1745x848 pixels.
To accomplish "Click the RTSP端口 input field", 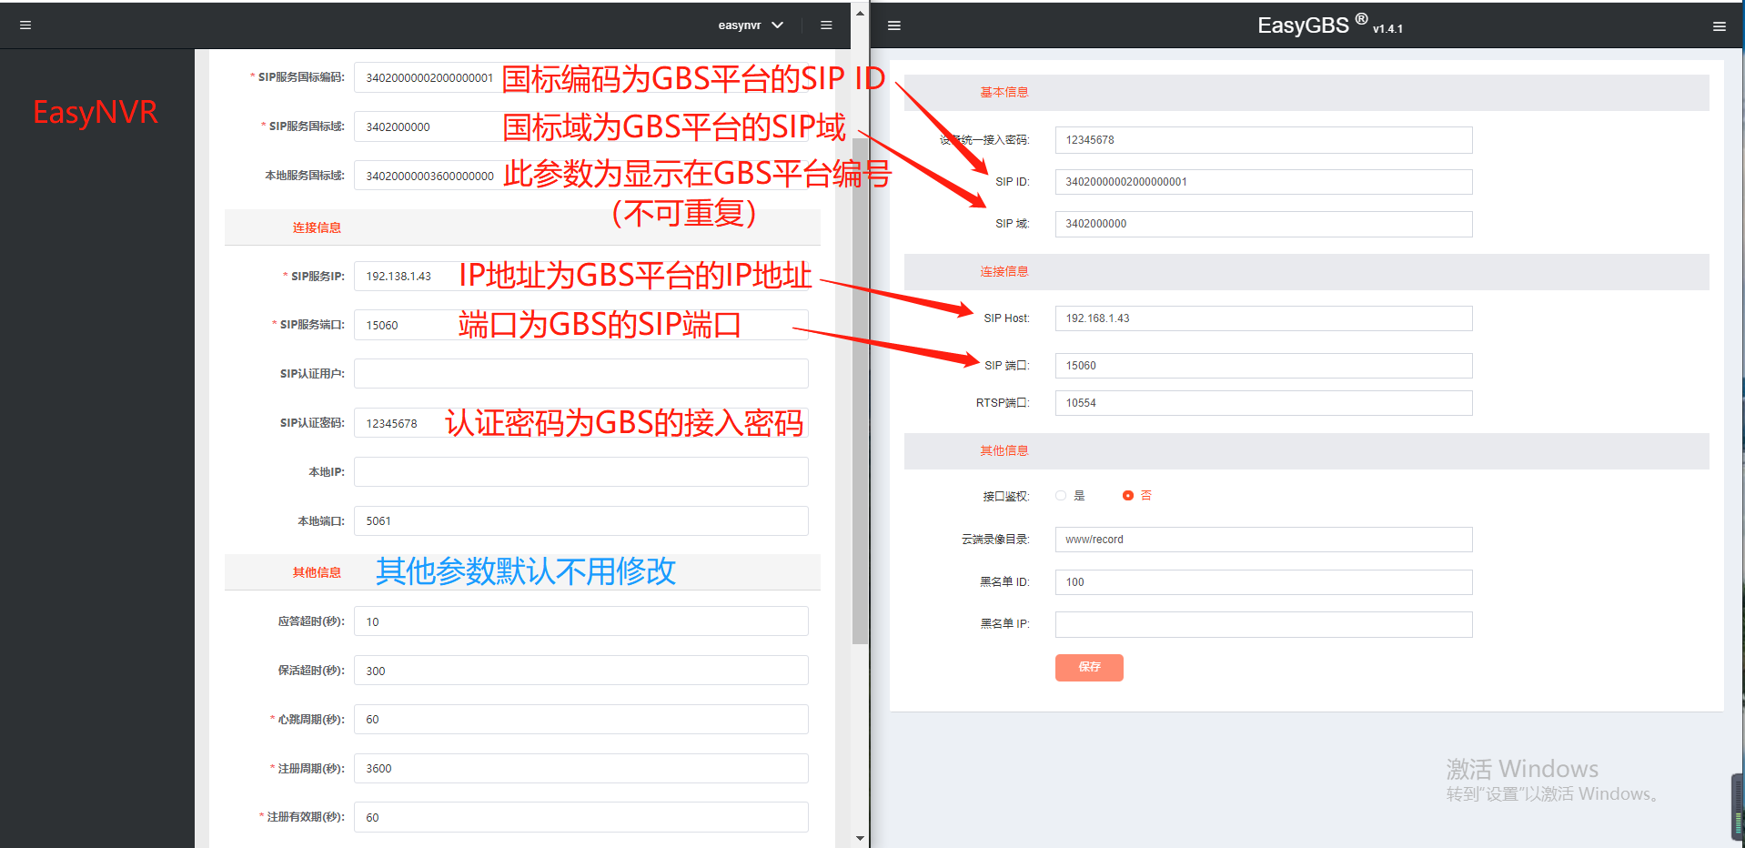I will (x=1263, y=403).
